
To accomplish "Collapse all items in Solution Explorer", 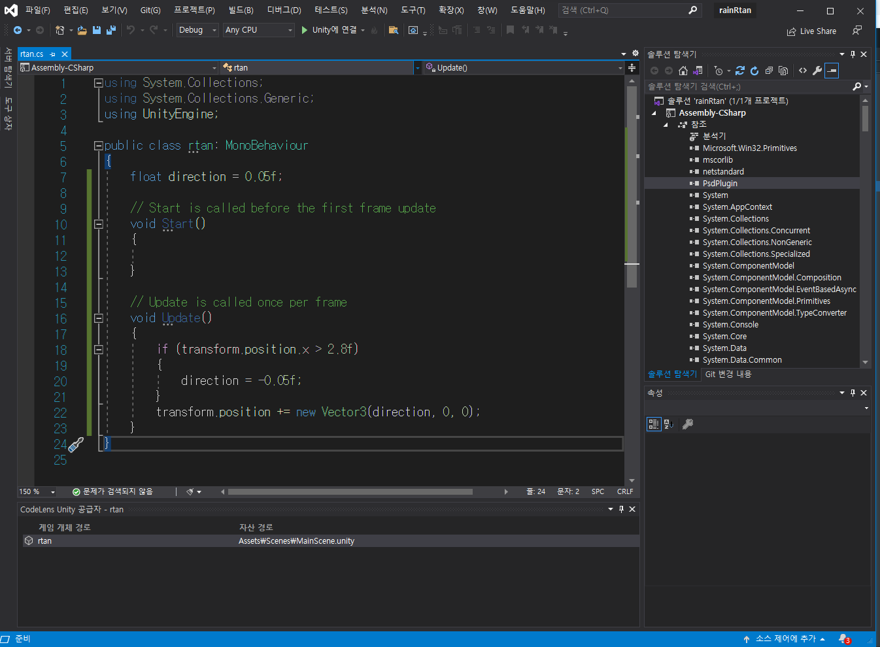I will (x=769, y=71).
